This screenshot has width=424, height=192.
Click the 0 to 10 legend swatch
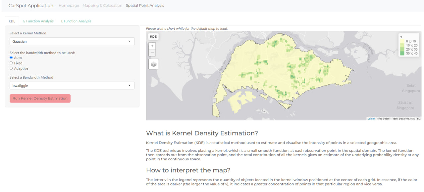(x=402, y=41)
